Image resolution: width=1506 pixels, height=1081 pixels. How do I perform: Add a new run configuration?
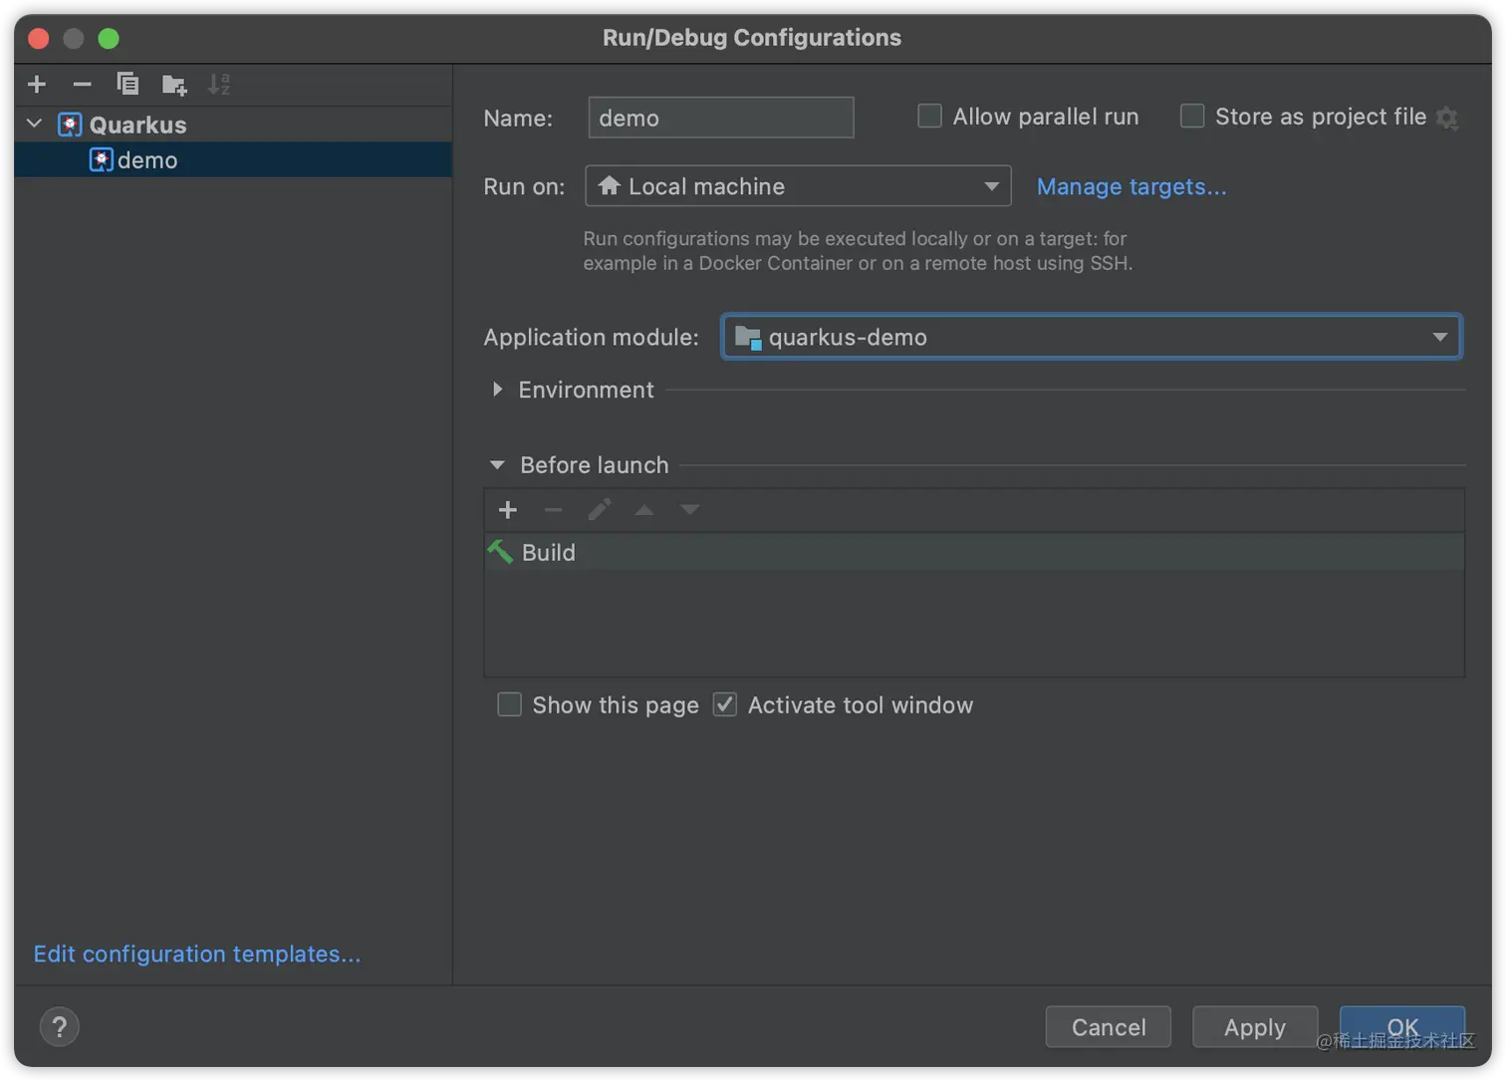click(x=37, y=85)
